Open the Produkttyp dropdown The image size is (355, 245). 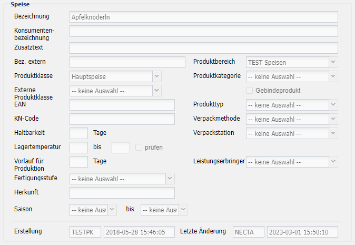click(x=291, y=105)
